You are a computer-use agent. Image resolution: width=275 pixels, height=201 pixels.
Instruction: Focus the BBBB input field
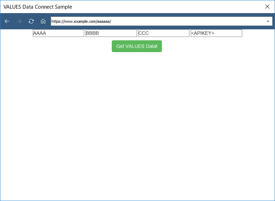(111, 33)
